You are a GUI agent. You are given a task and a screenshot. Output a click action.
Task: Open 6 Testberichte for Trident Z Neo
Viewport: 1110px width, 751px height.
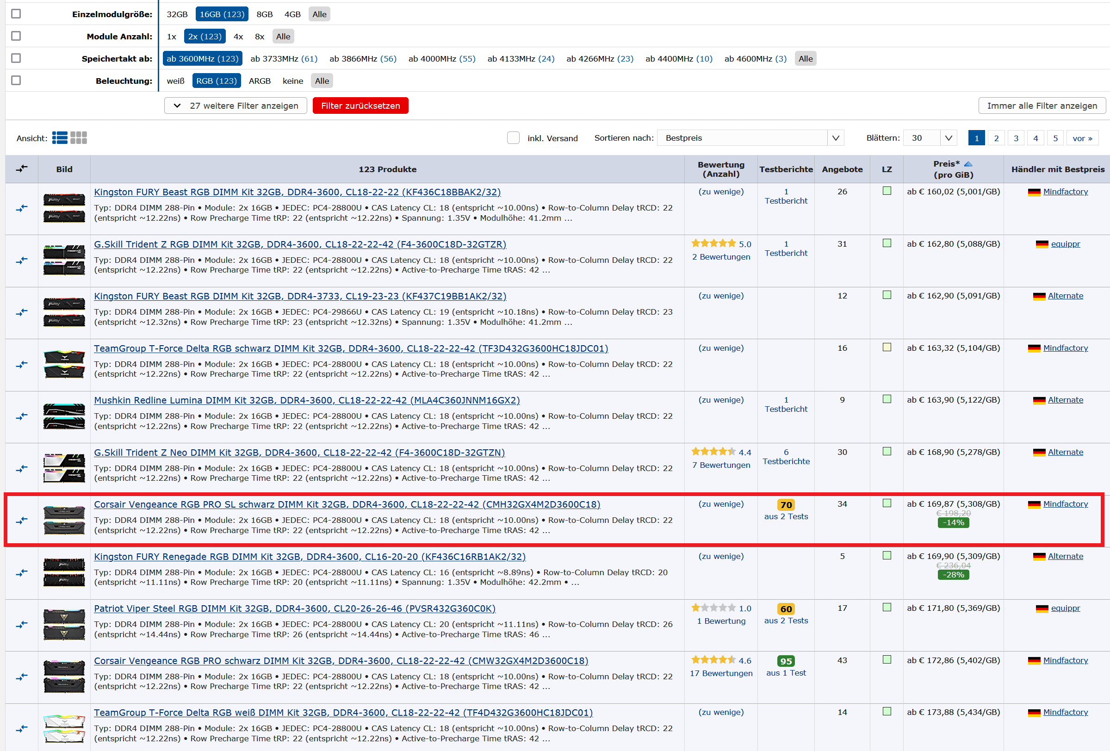click(786, 457)
